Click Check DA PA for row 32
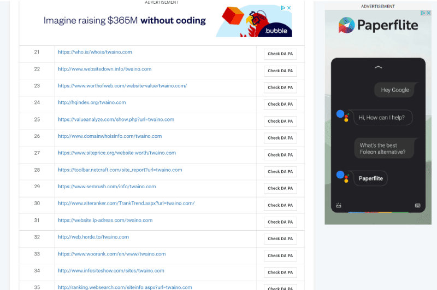 pos(280,239)
